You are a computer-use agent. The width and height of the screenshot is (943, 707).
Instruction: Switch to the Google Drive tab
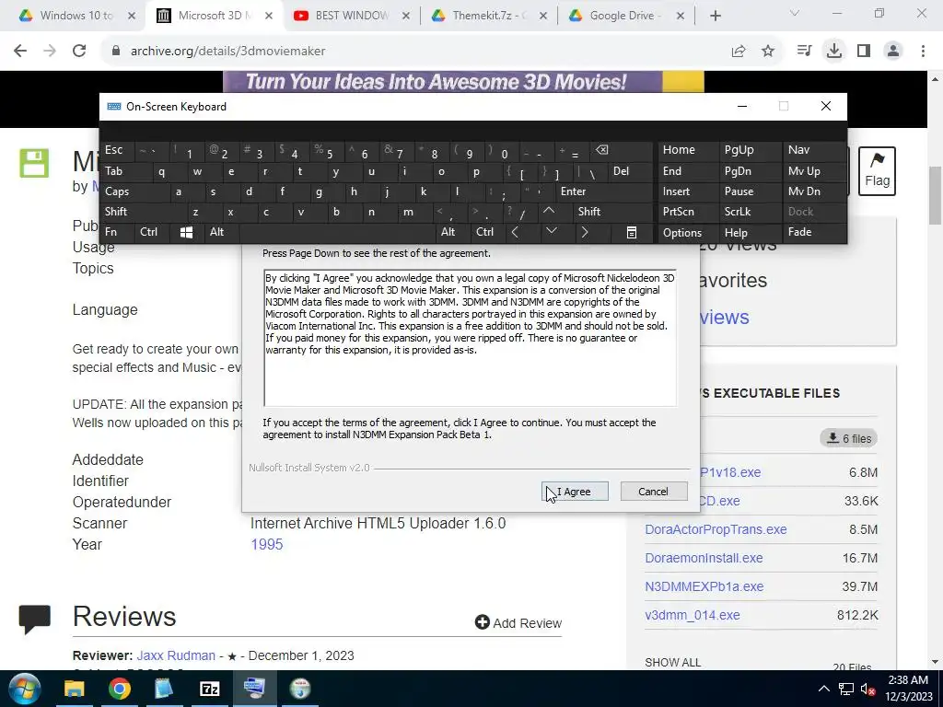click(x=626, y=16)
